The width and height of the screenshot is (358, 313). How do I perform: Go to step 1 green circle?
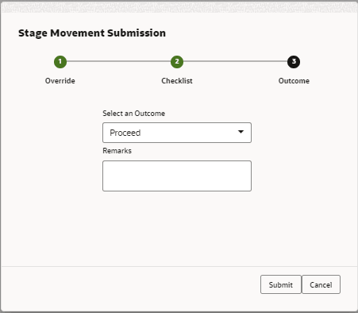pos(60,62)
